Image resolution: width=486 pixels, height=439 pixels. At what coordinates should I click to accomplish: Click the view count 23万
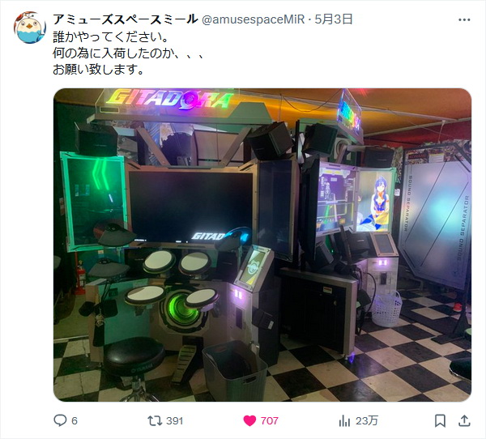[x=367, y=420]
